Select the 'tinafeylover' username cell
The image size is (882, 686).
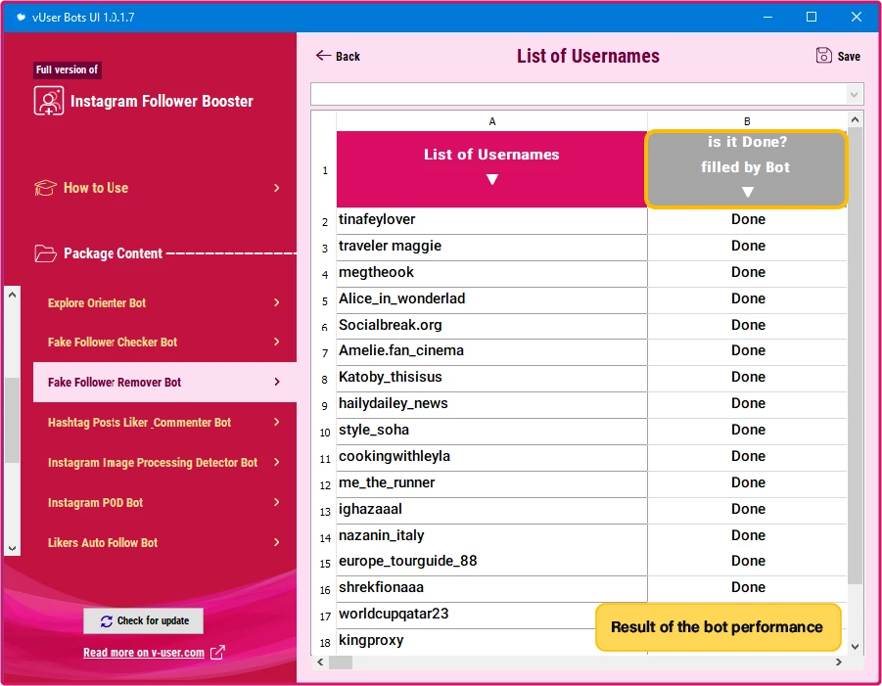tap(491, 220)
